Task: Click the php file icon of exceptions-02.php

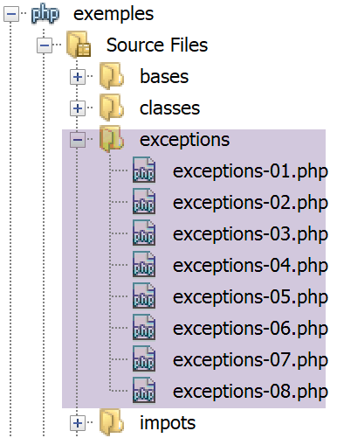Action: [144, 201]
